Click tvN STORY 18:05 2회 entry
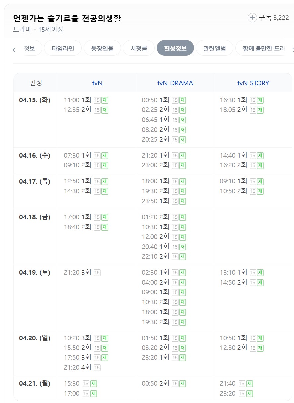Screen dimensions: 294x403 [x=242, y=110]
